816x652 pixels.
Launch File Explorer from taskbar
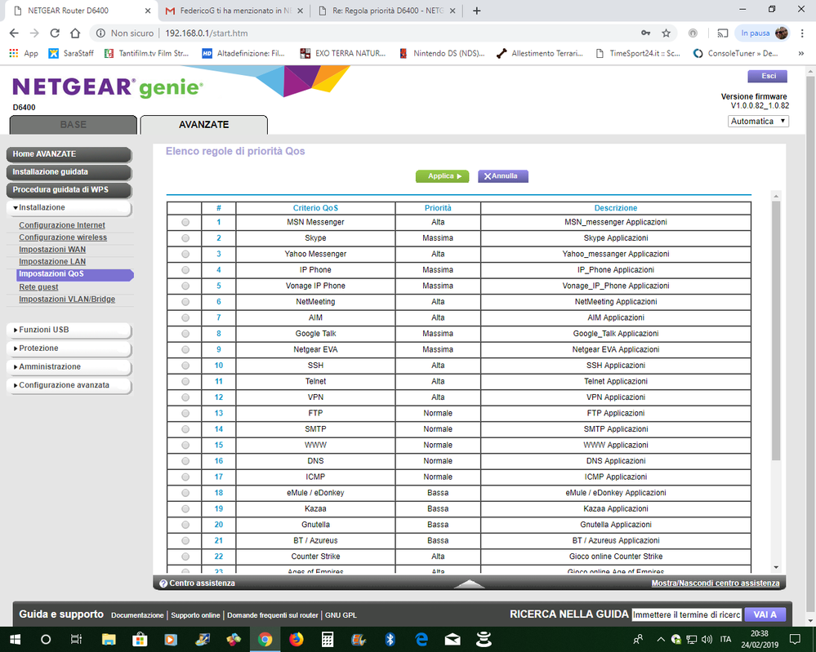[109, 640]
